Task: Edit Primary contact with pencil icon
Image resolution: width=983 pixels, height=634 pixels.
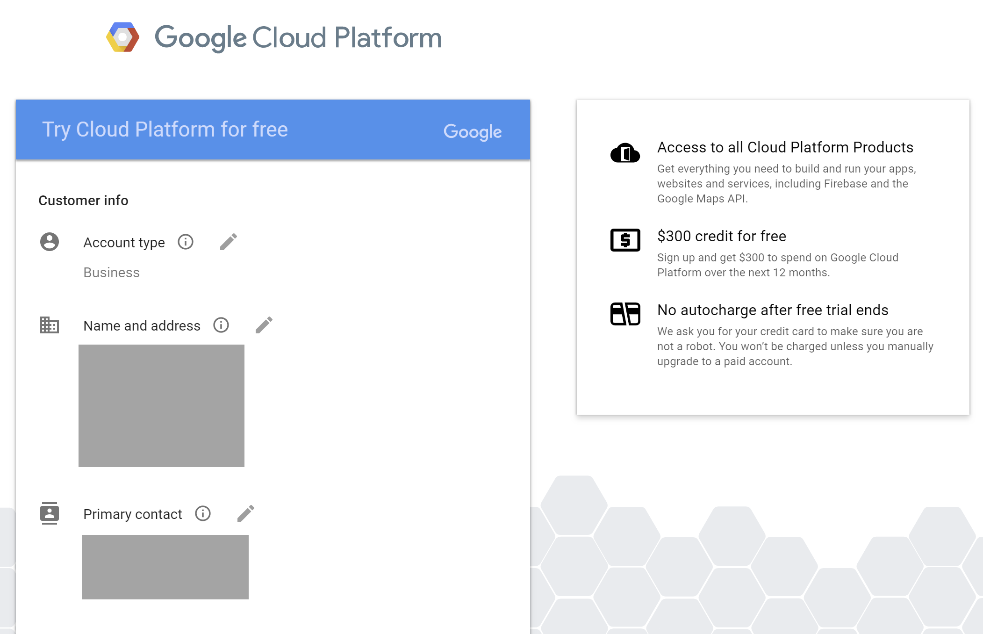Action: click(246, 513)
